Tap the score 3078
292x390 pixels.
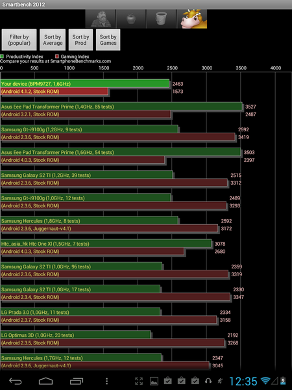tap(220, 244)
